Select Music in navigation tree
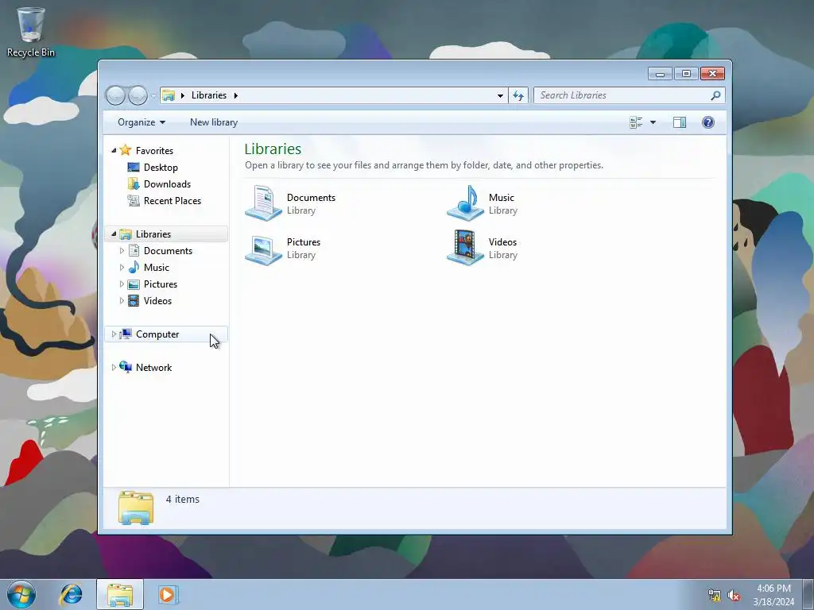Viewport: 814px width, 610px height. [x=157, y=267]
